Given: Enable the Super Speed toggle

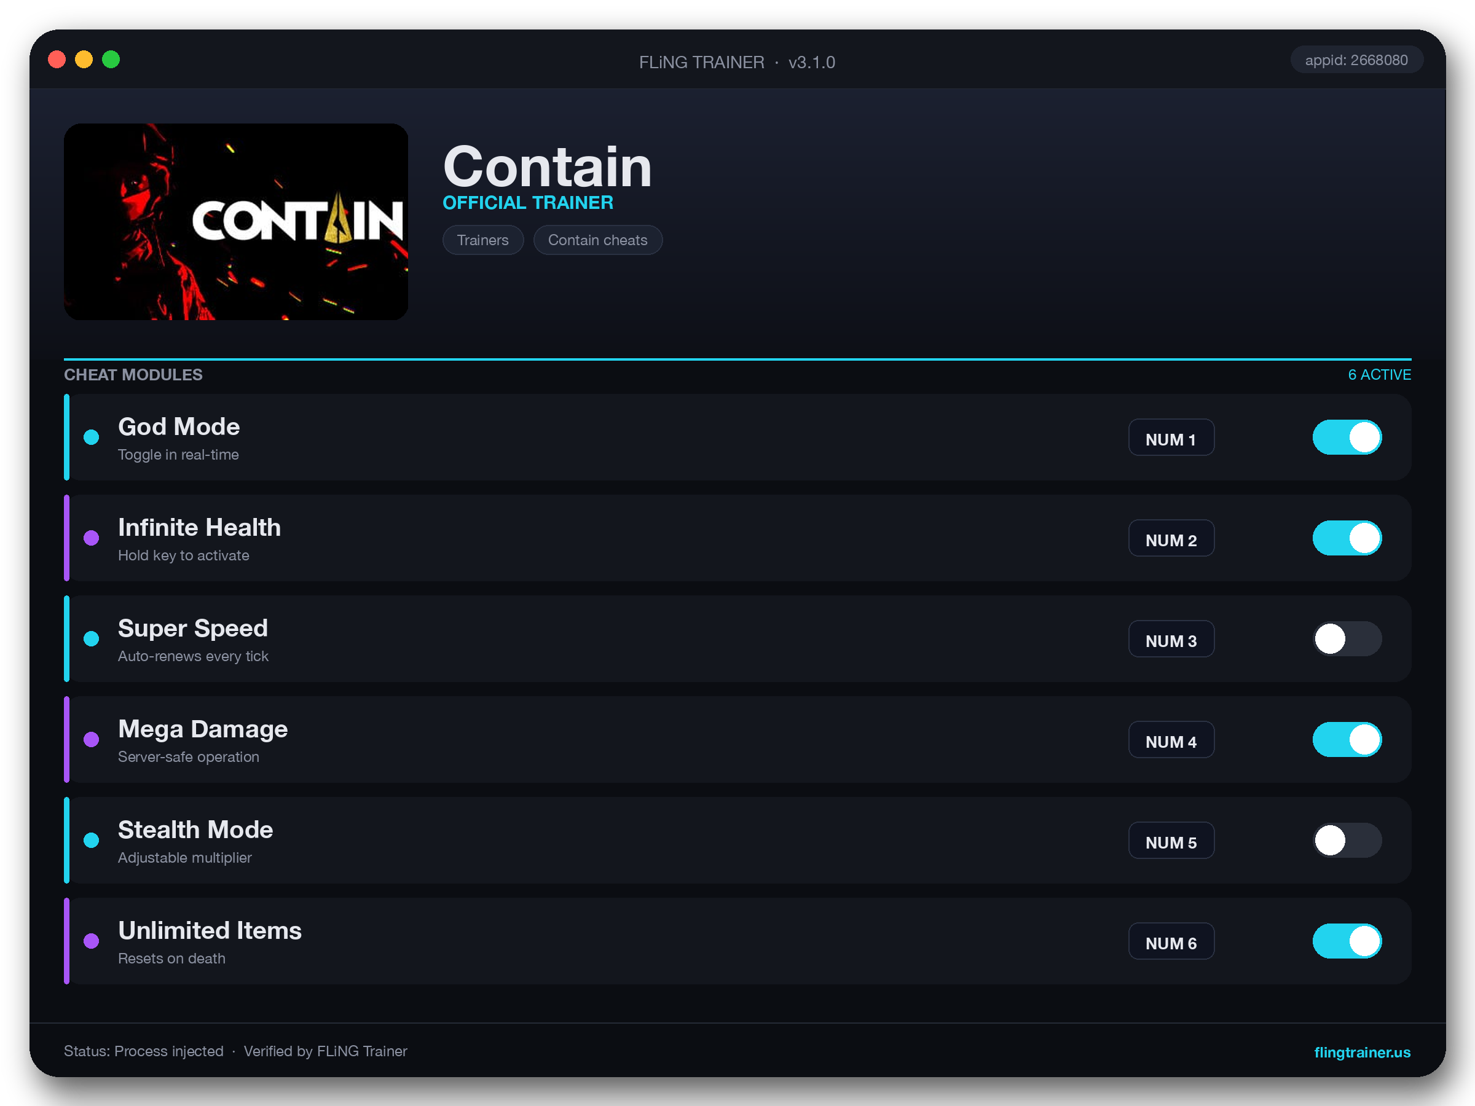Looking at the screenshot, I should point(1347,638).
